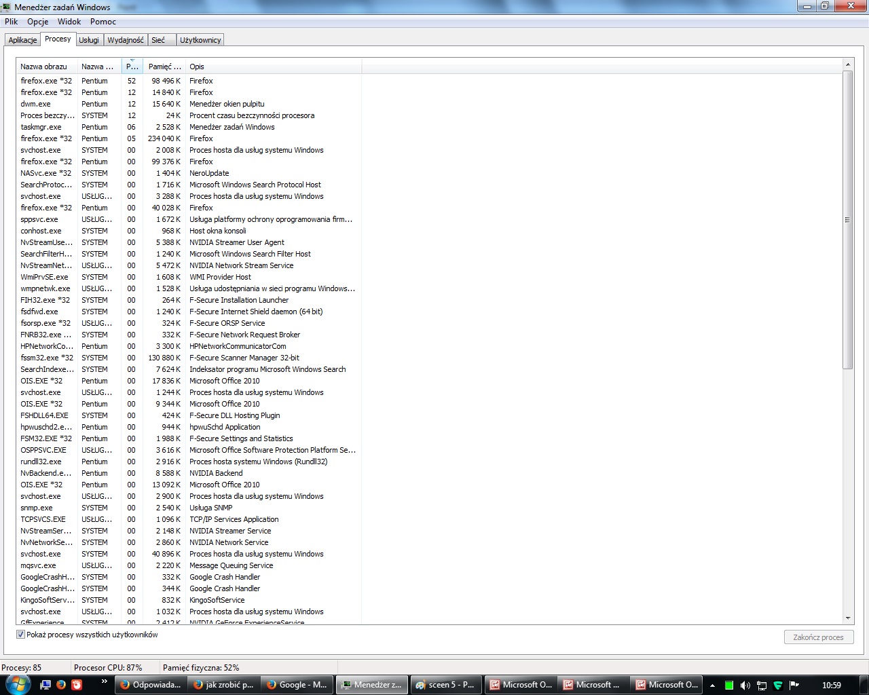Click the 10:59 taskbar clock
The width and height of the screenshot is (869, 695).
831,685
